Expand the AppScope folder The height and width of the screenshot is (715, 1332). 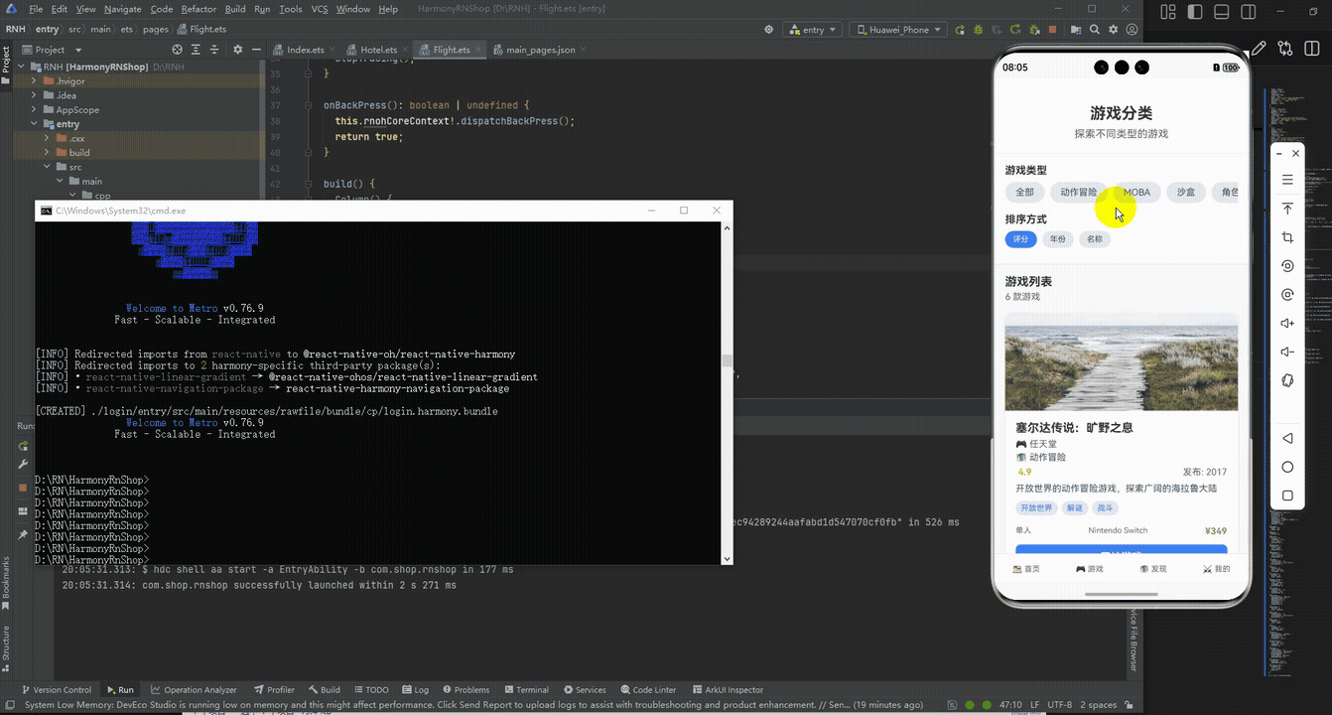(35, 110)
